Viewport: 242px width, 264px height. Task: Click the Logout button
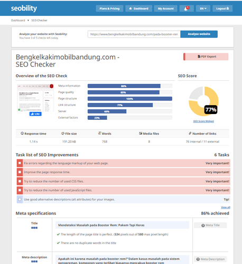coord(222,8)
